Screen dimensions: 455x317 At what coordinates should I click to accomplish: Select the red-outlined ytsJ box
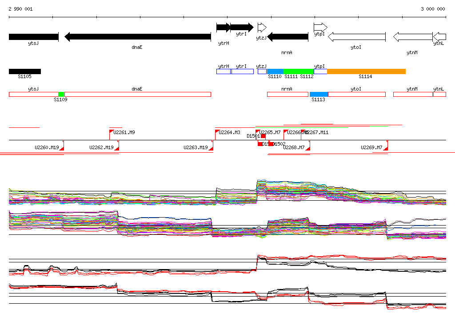34,94
